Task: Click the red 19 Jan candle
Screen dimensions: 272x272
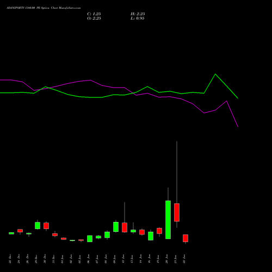Action: [159, 231]
